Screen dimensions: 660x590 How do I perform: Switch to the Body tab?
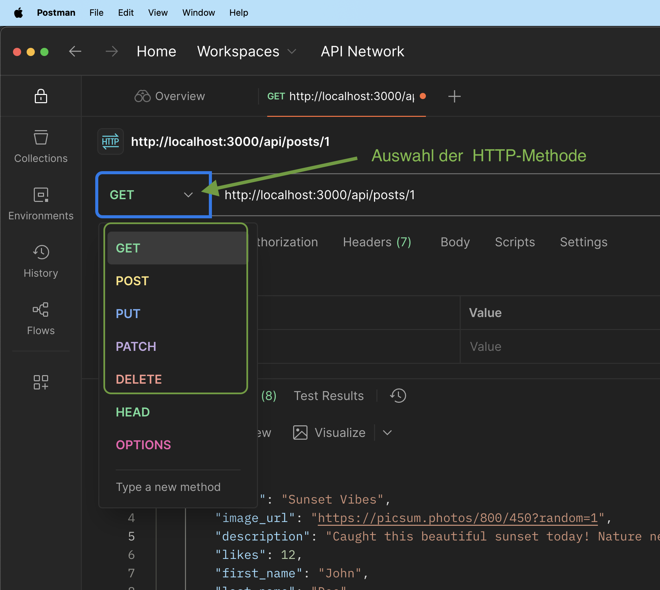click(455, 242)
